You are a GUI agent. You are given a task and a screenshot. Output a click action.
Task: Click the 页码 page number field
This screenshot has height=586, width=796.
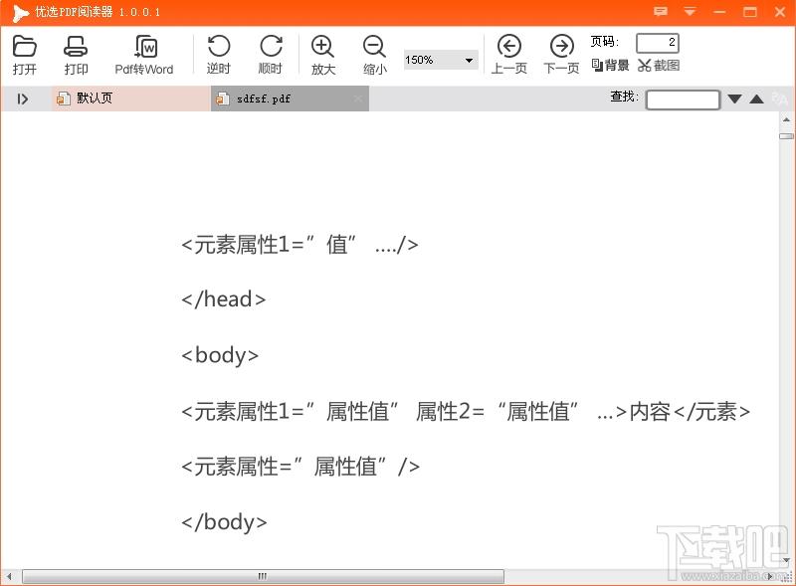[x=658, y=43]
